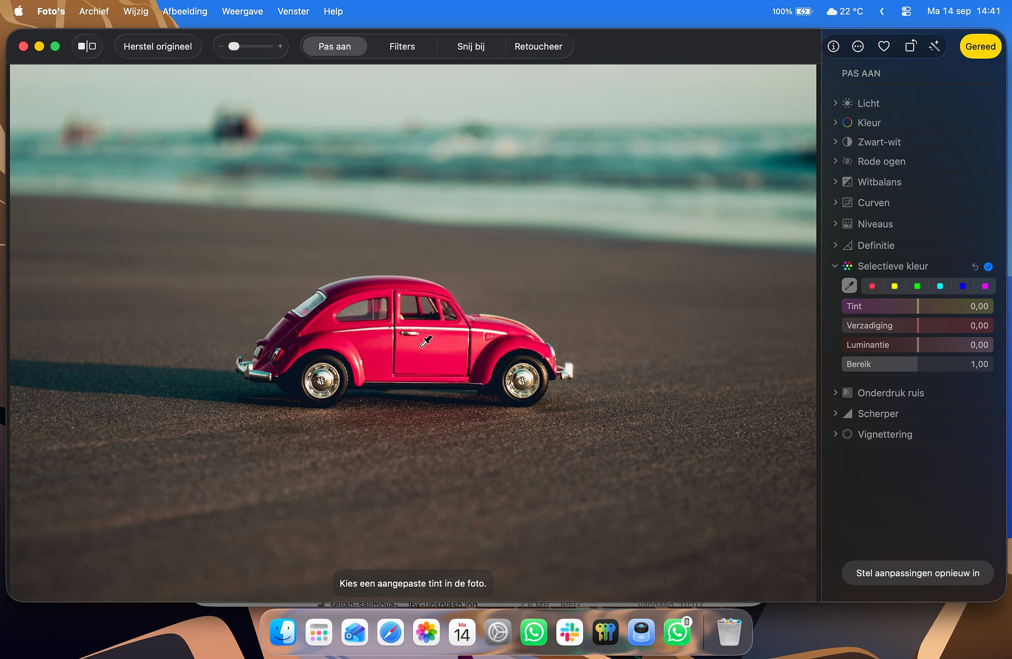Open the Wijzig menu
The width and height of the screenshot is (1012, 659).
136,11
